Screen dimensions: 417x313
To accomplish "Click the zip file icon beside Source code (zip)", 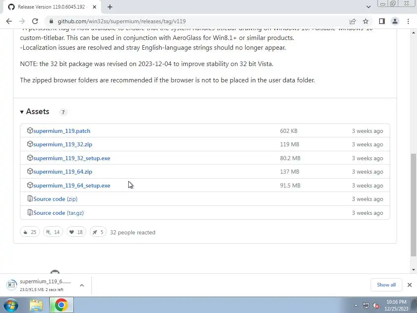I will (30, 199).
